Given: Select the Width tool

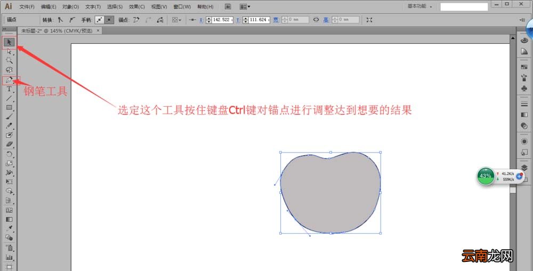Looking at the screenshot, I should 9,173.
